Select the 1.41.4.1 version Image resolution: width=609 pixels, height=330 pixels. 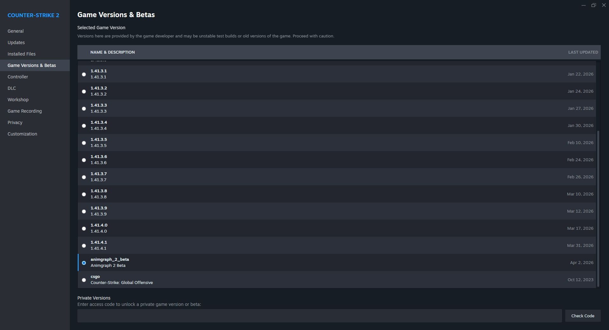pos(84,246)
